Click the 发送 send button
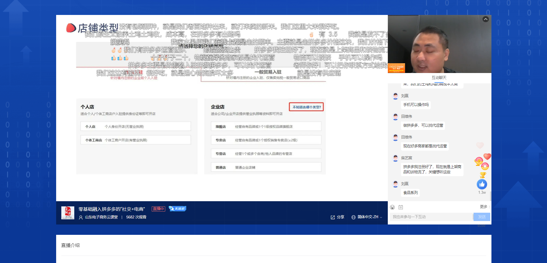 point(482,217)
